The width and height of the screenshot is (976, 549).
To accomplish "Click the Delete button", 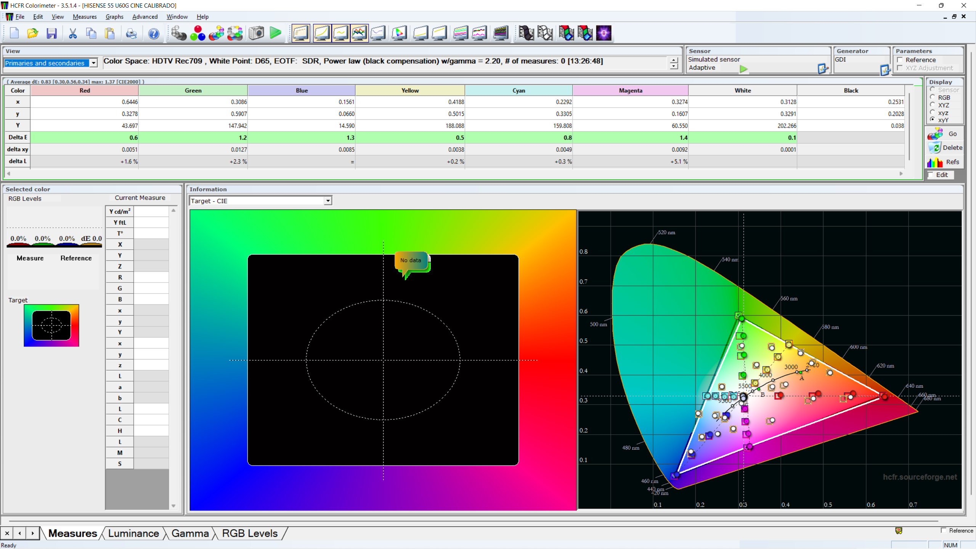I will point(945,148).
